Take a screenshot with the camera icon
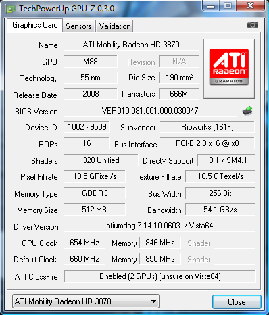 253,25
